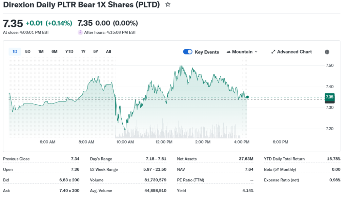The width and height of the screenshot is (347, 199).
Task: Open chart settings gear icon
Action: 327,52
